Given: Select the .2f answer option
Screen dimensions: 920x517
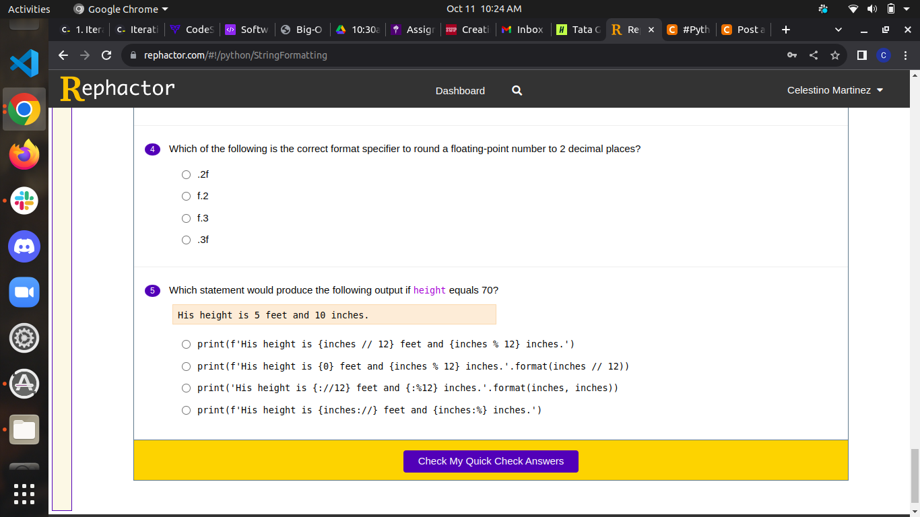Looking at the screenshot, I should pos(186,174).
